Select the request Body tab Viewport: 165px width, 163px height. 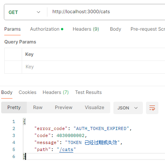115,29
